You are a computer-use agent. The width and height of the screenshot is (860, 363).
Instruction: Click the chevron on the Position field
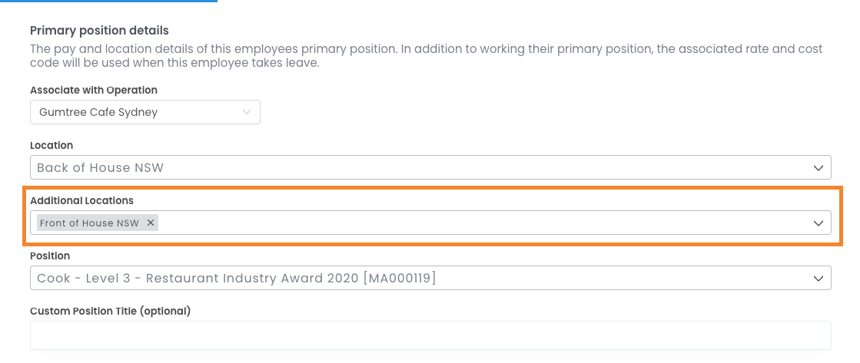818,278
